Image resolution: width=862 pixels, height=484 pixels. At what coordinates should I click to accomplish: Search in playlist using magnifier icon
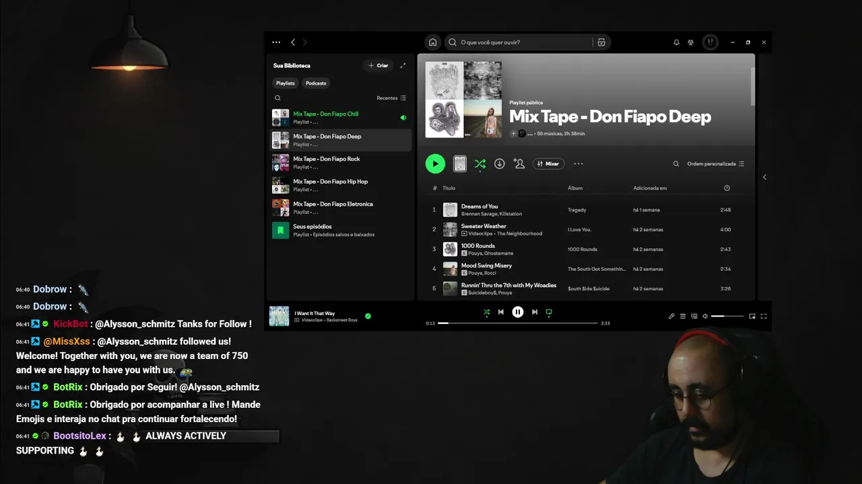click(x=676, y=163)
